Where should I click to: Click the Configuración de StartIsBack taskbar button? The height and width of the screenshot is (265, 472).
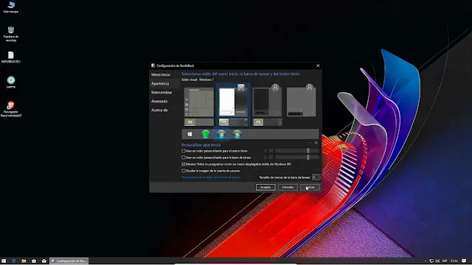tap(69, 261)
